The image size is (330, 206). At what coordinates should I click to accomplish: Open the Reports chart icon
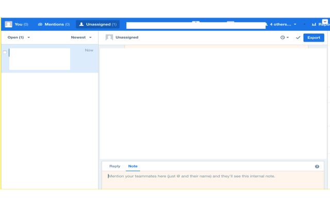[x=314, y=24]
